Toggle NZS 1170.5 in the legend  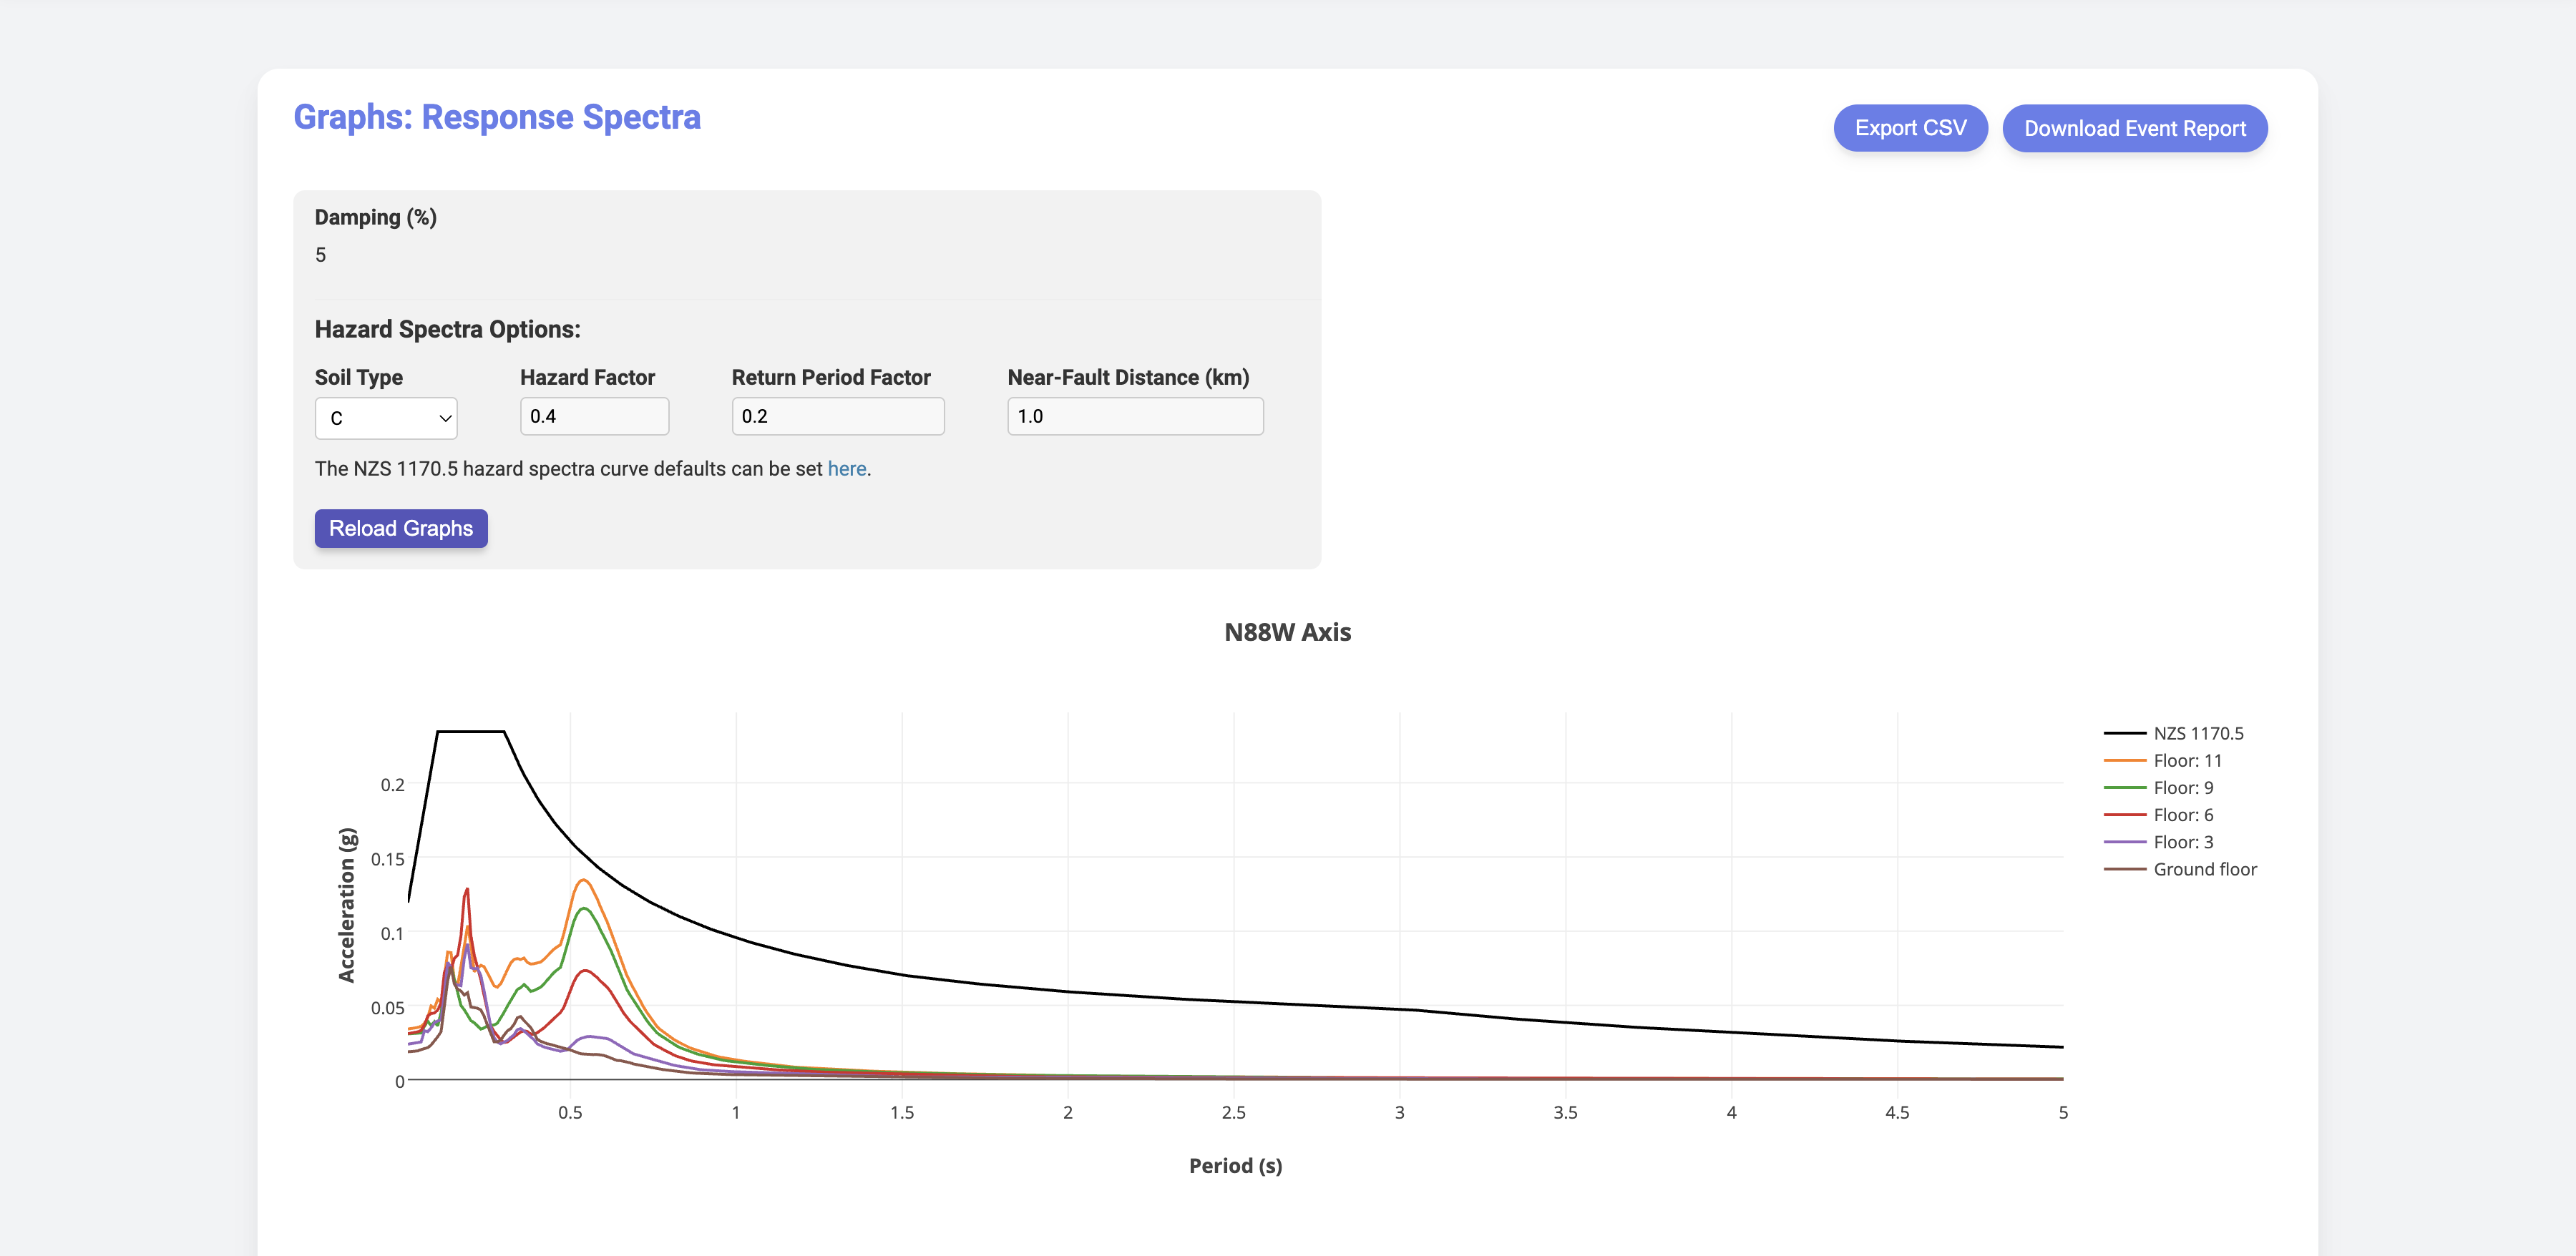2198,732
